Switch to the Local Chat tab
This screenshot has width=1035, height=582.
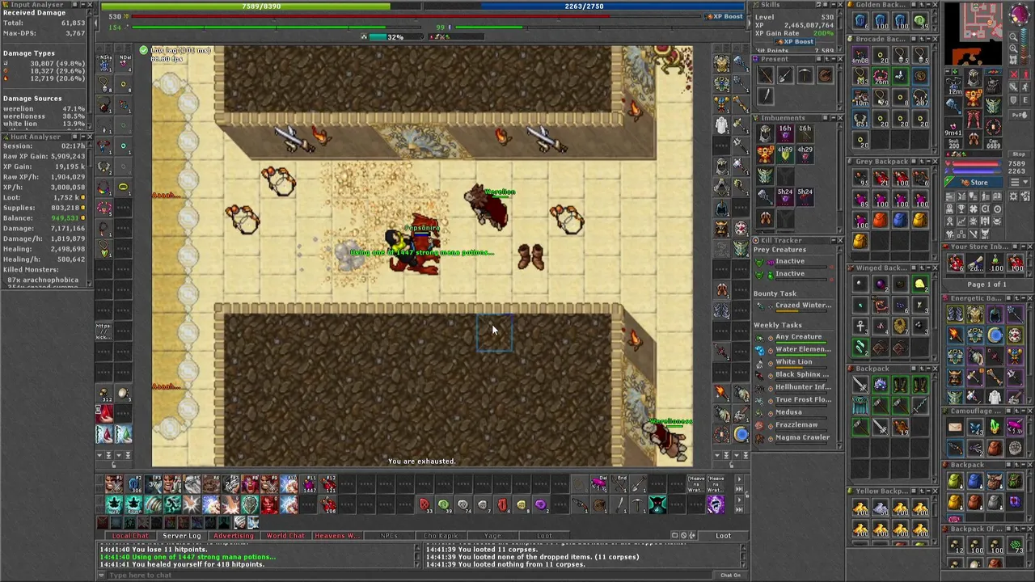pos(130,536)
